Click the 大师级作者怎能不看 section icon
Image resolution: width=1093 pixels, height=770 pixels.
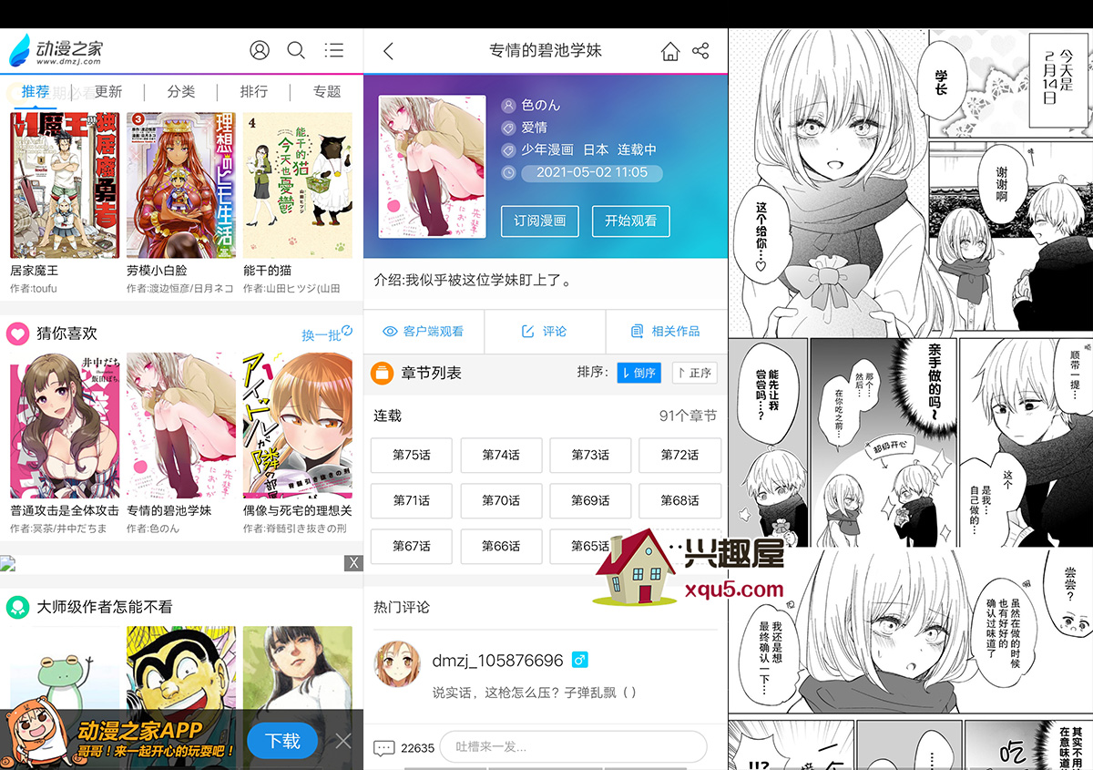click(17, 606)
